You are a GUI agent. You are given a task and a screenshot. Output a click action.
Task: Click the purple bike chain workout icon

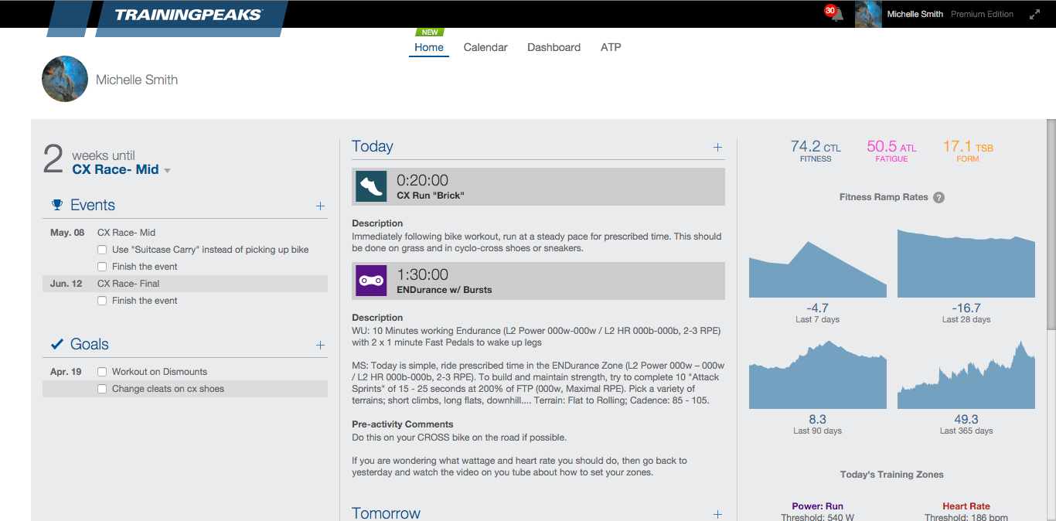pos(371,280)
